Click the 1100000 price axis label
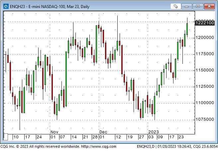Screen dimensions: 218x165 (x=205, y=103)
